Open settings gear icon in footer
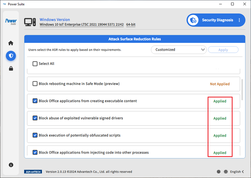The height and width of the screenshot is (178, 251). (218, 172)
